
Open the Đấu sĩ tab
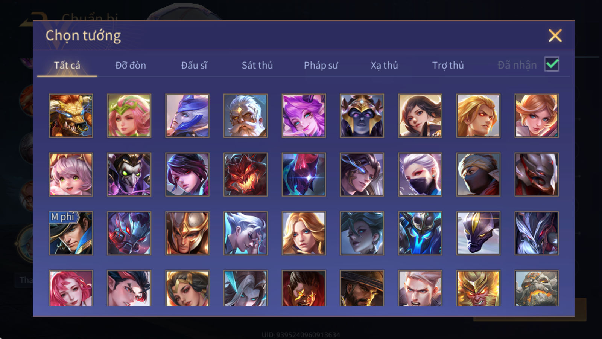pos(194,65)
